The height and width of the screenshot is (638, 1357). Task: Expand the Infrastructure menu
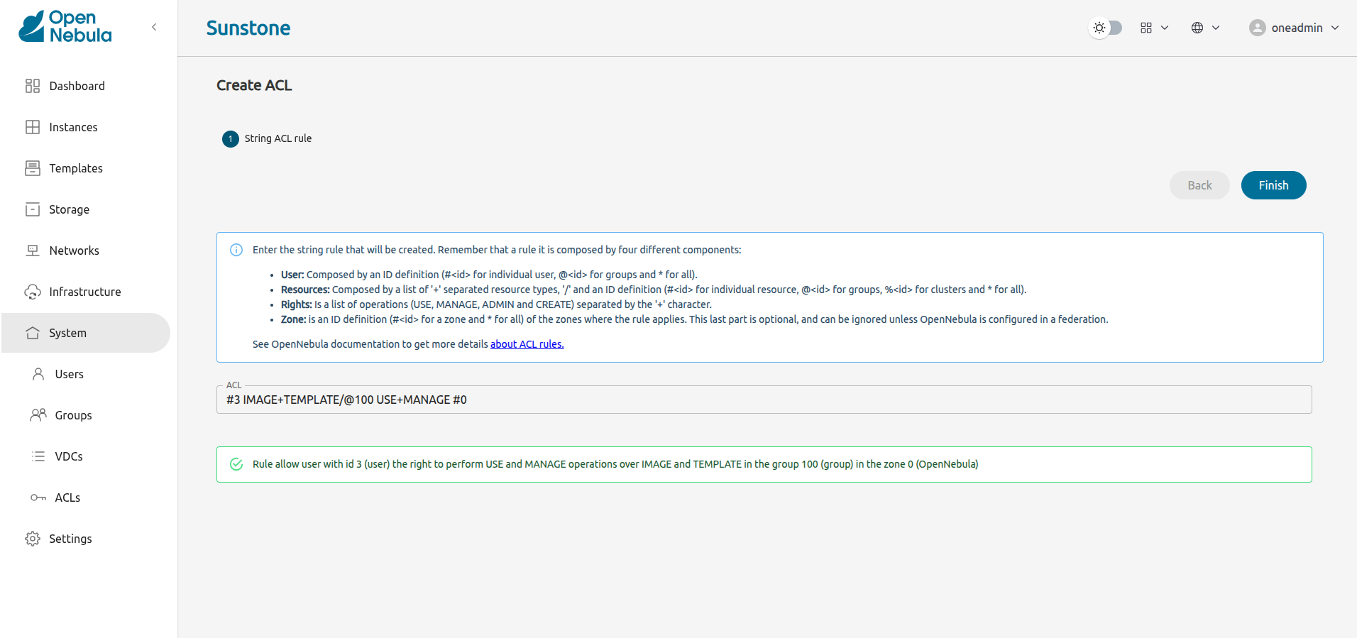pos(86,292)
